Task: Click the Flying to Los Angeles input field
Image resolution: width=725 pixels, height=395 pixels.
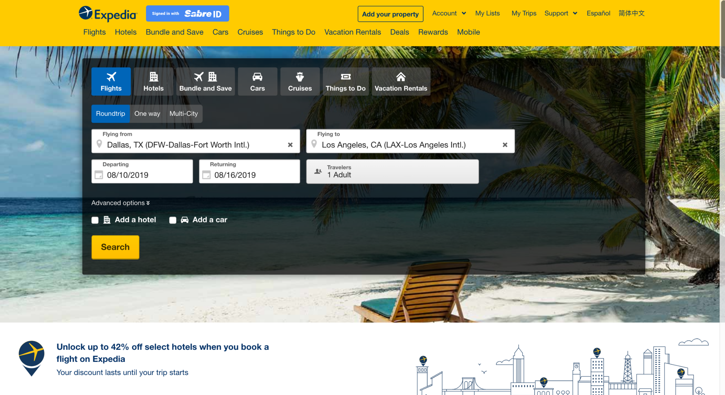Action: (410, 141)
